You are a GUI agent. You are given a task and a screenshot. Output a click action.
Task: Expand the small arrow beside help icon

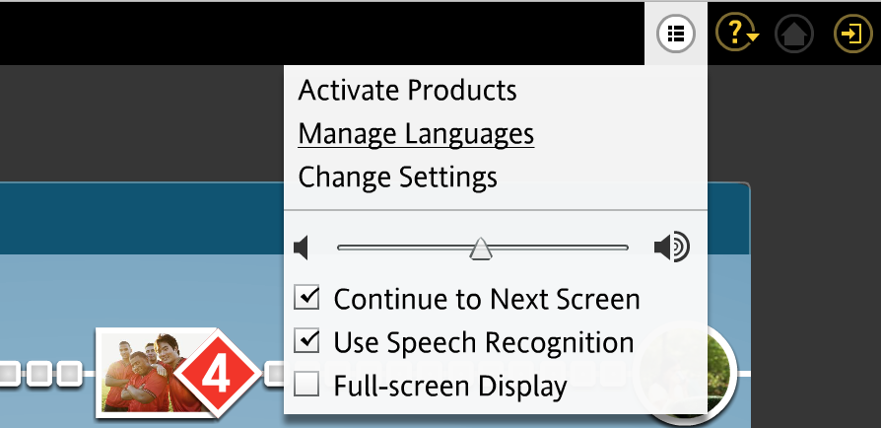click(753, 38)
